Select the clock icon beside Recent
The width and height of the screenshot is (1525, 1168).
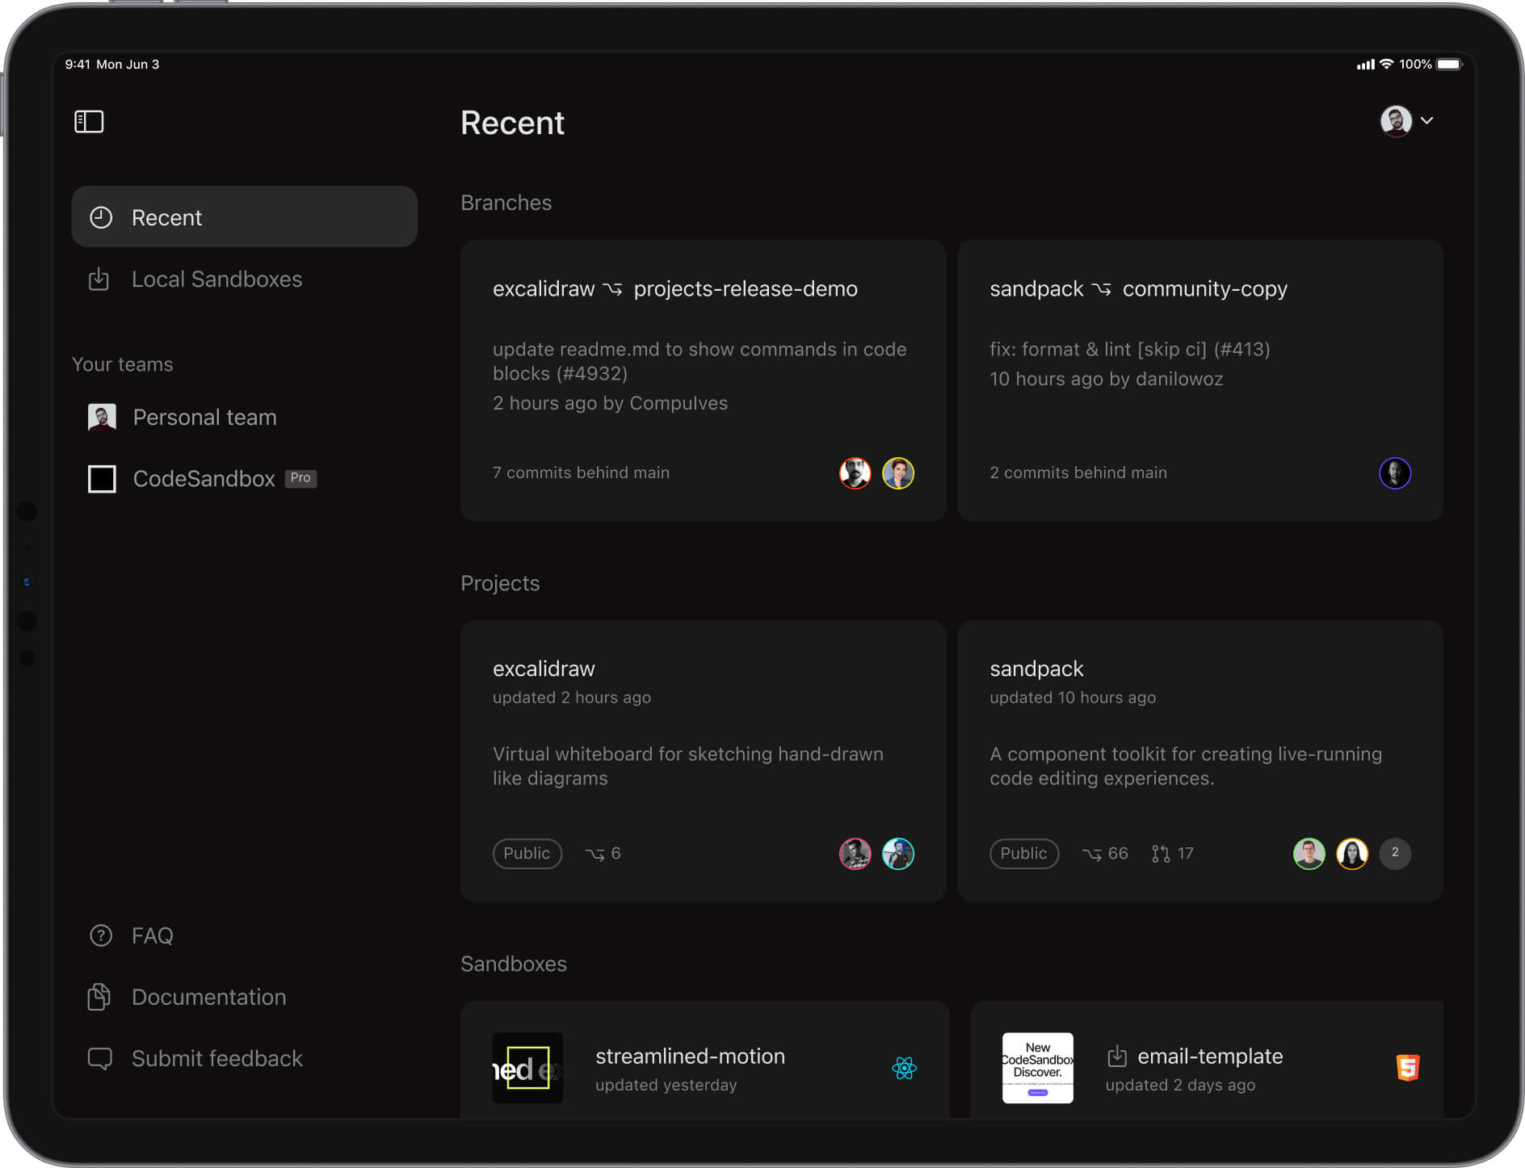click(x=100, y=216)
